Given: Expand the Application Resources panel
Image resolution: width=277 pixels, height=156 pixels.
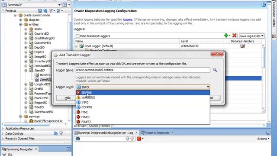Looking at the screenshot, I should (3, 128).
